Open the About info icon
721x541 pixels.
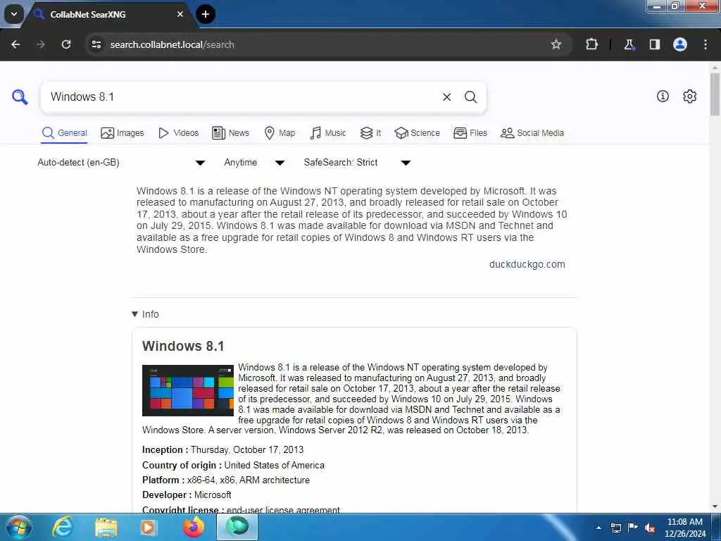[663, 96]
